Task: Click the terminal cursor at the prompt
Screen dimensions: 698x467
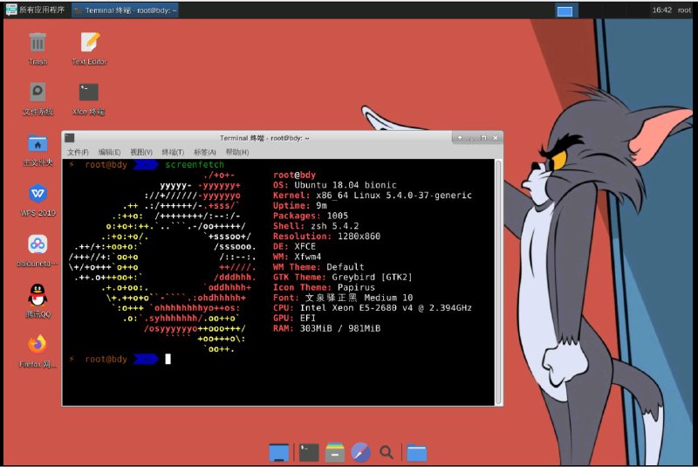Action: pyautogui.click(x=168, y=359)
